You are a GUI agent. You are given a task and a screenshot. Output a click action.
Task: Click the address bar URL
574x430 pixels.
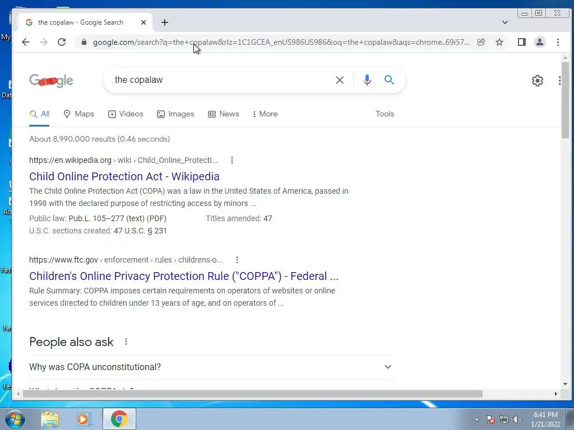(x=281, y=42)
